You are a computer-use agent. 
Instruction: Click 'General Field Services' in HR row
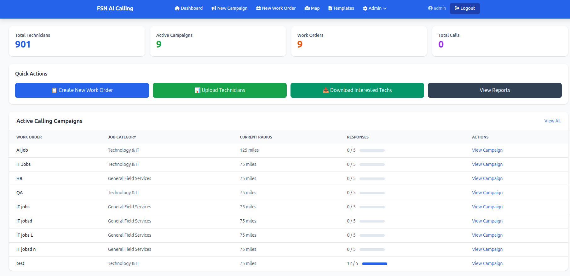130,178
